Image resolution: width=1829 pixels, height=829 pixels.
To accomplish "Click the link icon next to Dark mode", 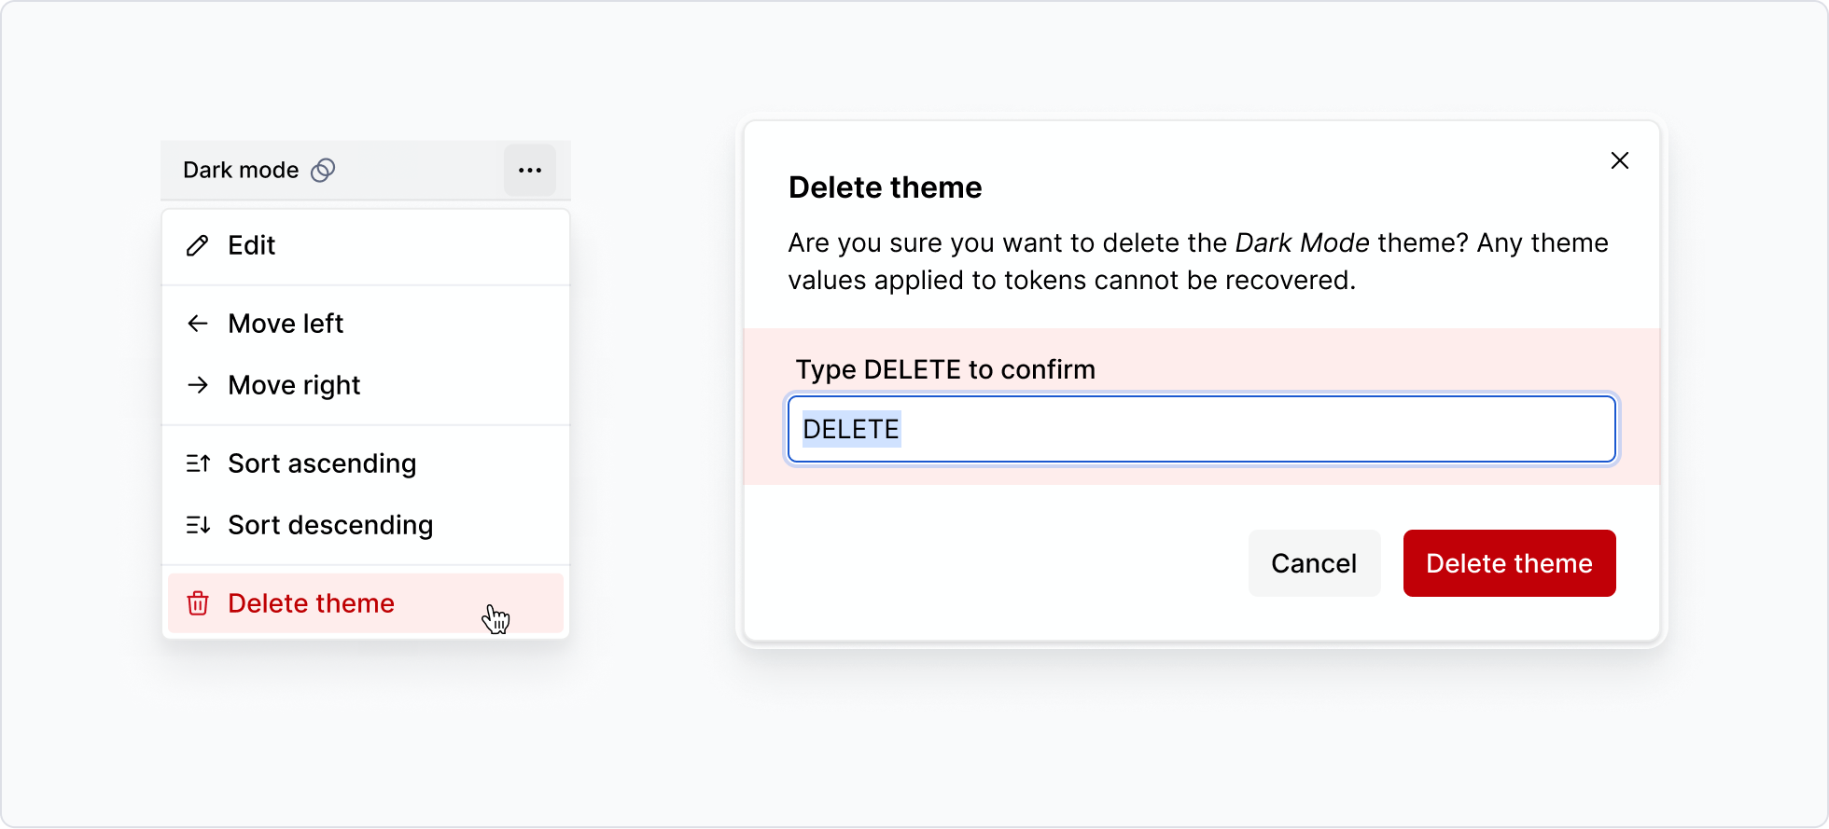I will (322, 170).
